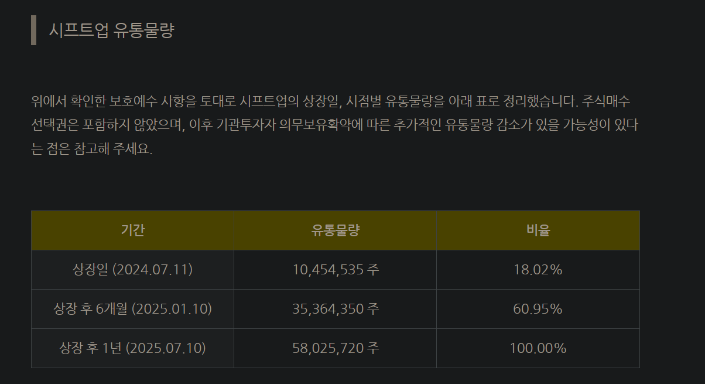Select the '유통물량' table column header
Viewport: 705px width, 384px height.
tap(335, 230)
